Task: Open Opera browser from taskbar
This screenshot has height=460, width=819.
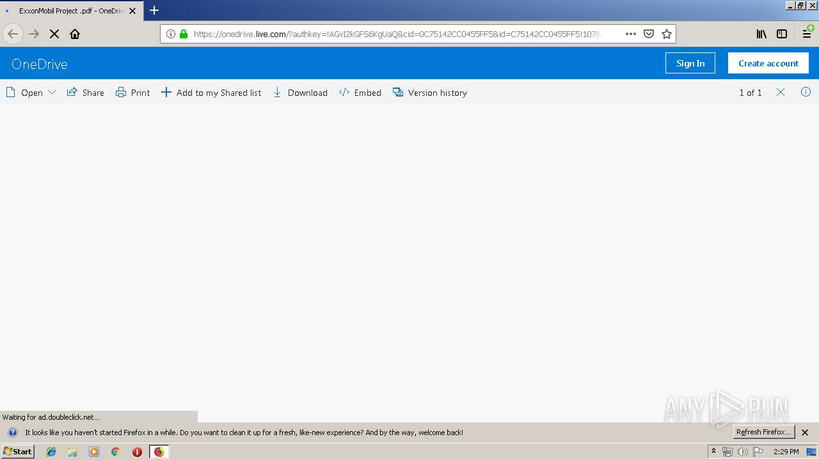Action: pyautogui.click(x=137, y=452)
